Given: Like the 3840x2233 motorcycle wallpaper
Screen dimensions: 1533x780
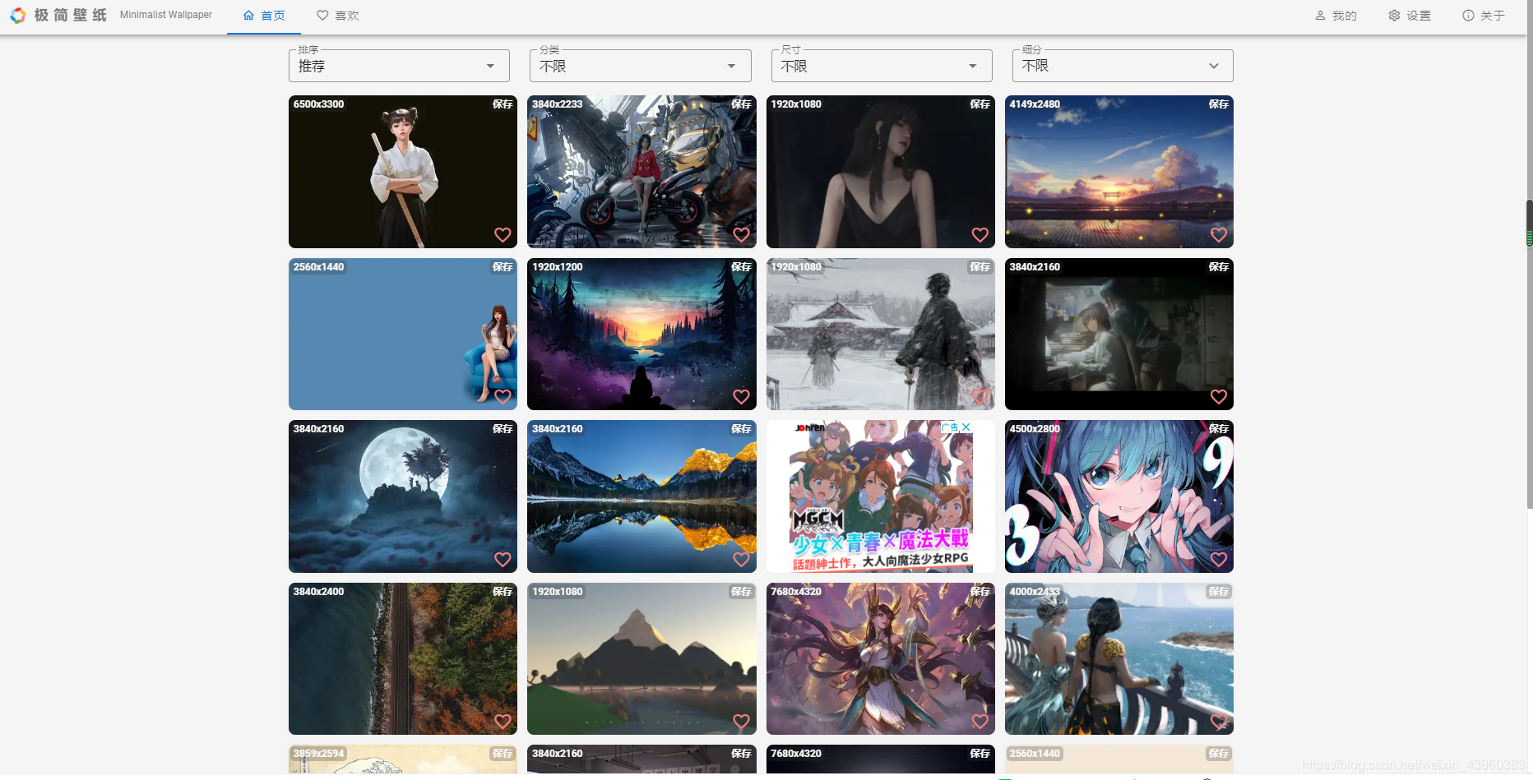Looking at the screenshot, I should click(741, 235).
